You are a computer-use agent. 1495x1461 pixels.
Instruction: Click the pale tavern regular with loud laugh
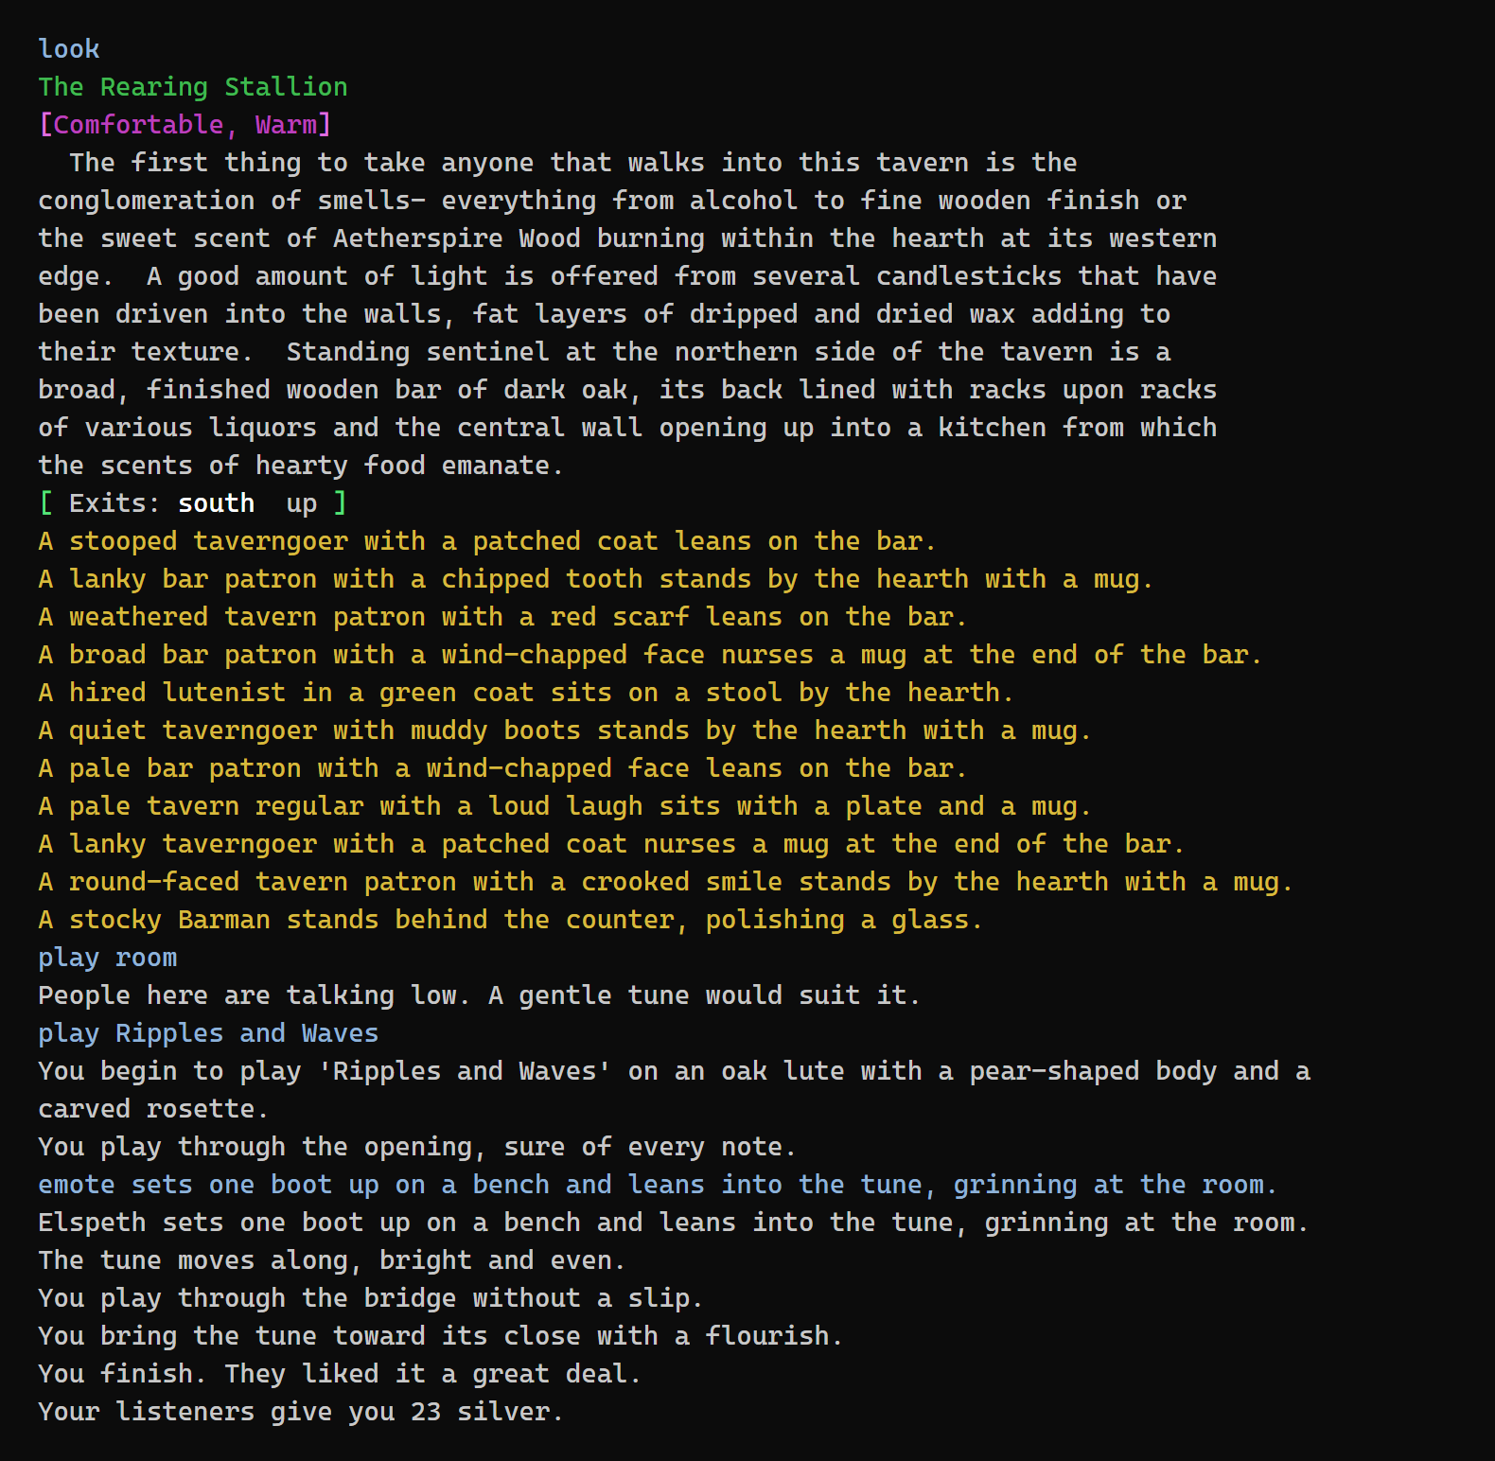pyautogui.click(x=565, y=806)
